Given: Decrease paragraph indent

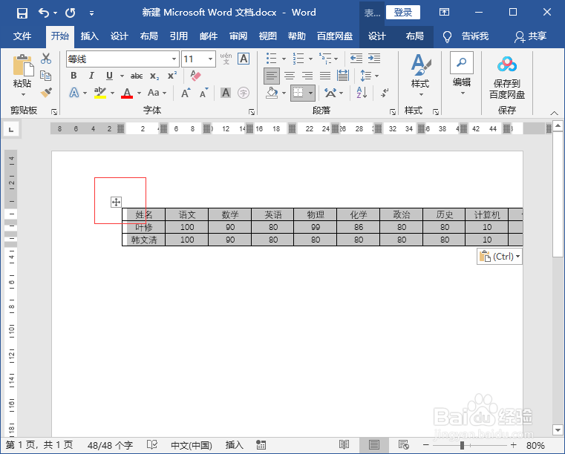Looking at the screenshot, I should tap(356, 59).
